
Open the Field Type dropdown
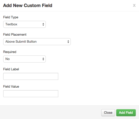click(24, 24)
